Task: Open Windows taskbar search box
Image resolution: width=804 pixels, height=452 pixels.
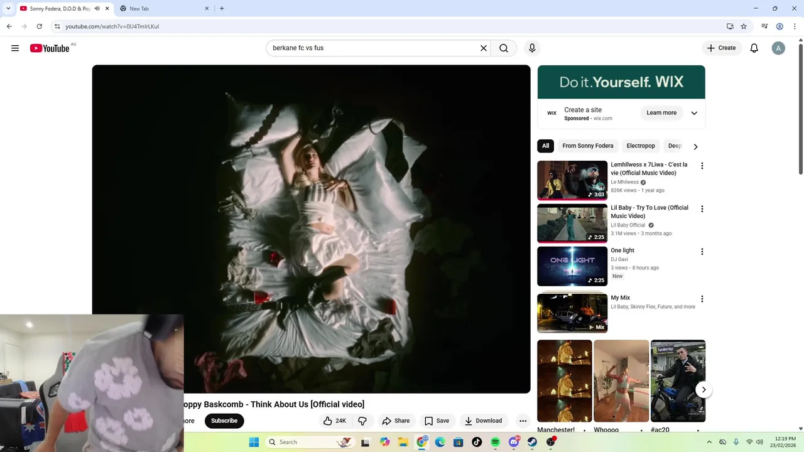Action: 309,442
